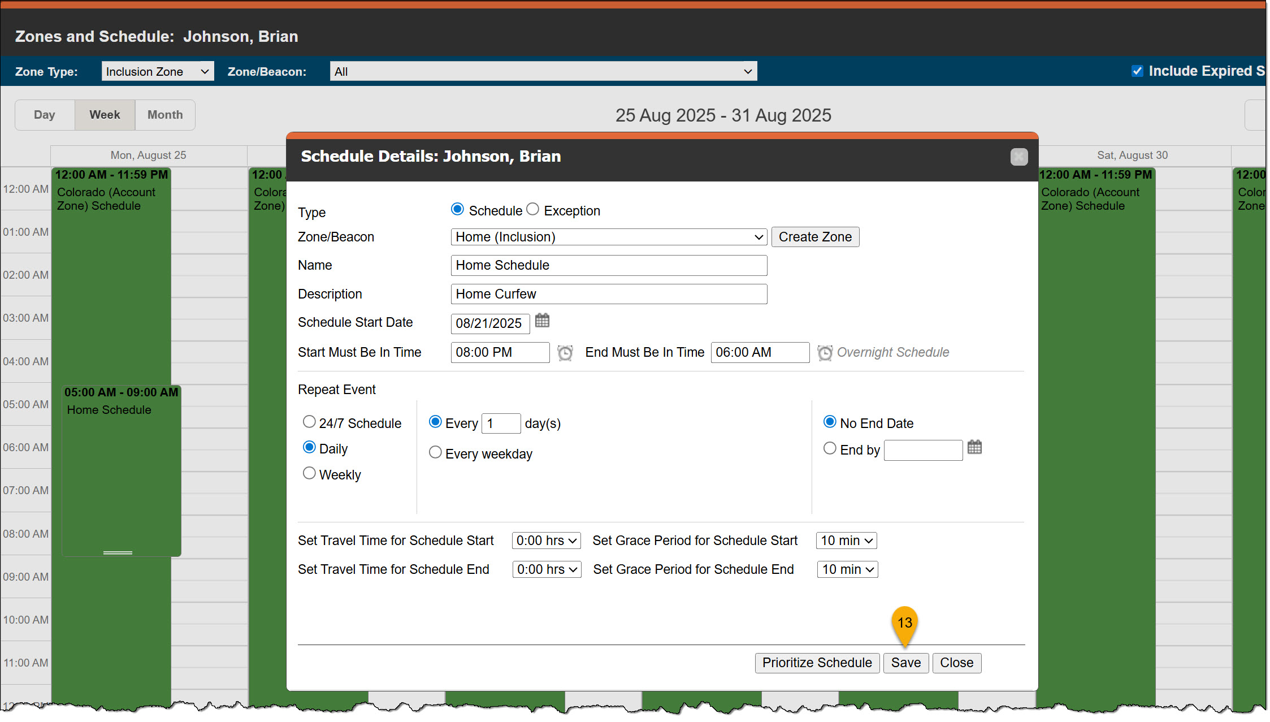
Task: Select the Exception type radio button
Action: tap(532, 210)
